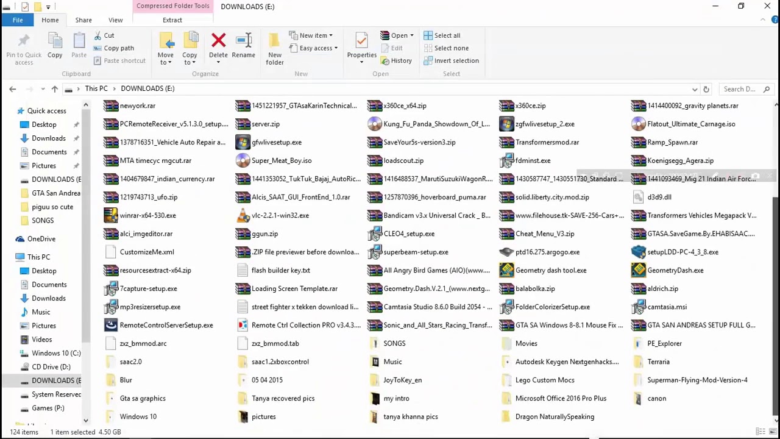Click the Paste ribbon icon
Screen dimensions: 780x439
tap(79, 41)
